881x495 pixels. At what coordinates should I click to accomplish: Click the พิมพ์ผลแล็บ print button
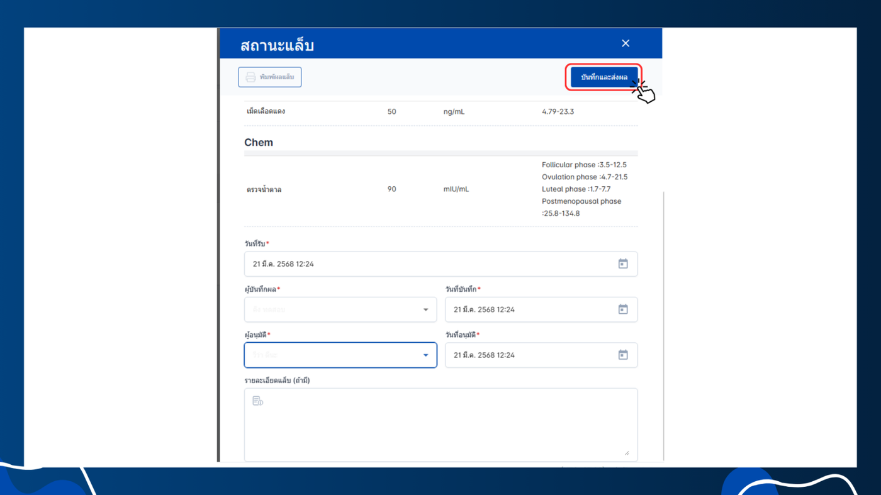tap(270, 77)
